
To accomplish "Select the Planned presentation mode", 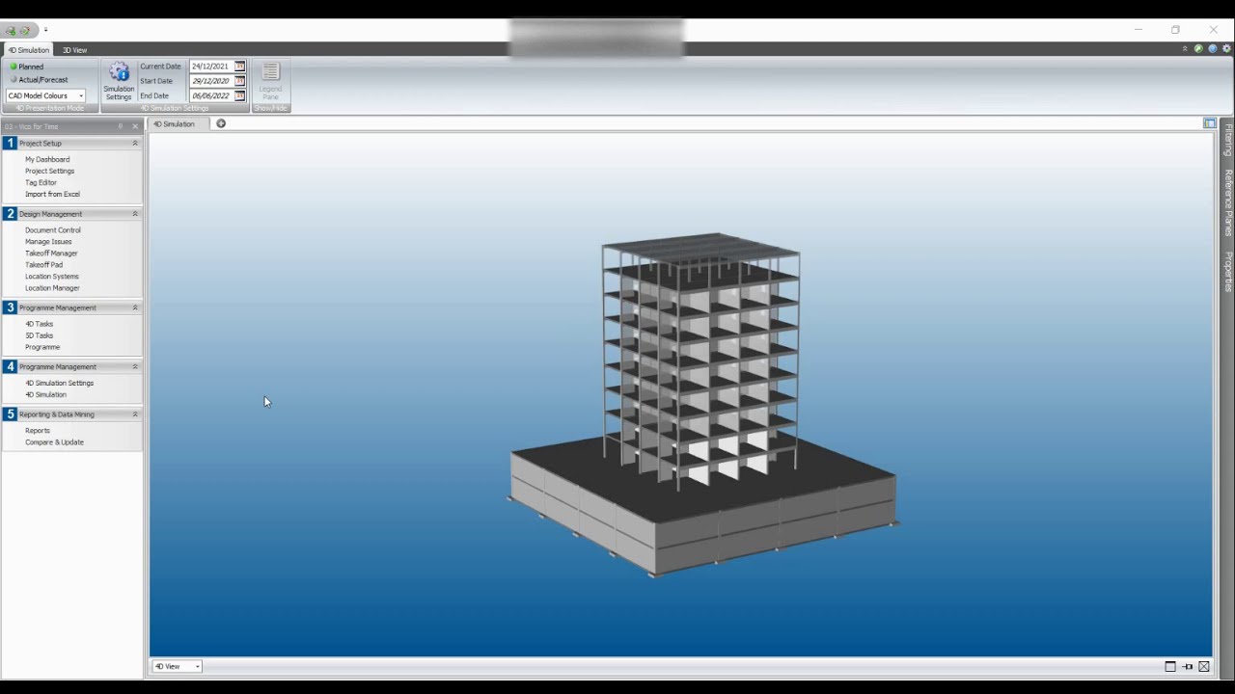I will [27, 67].
